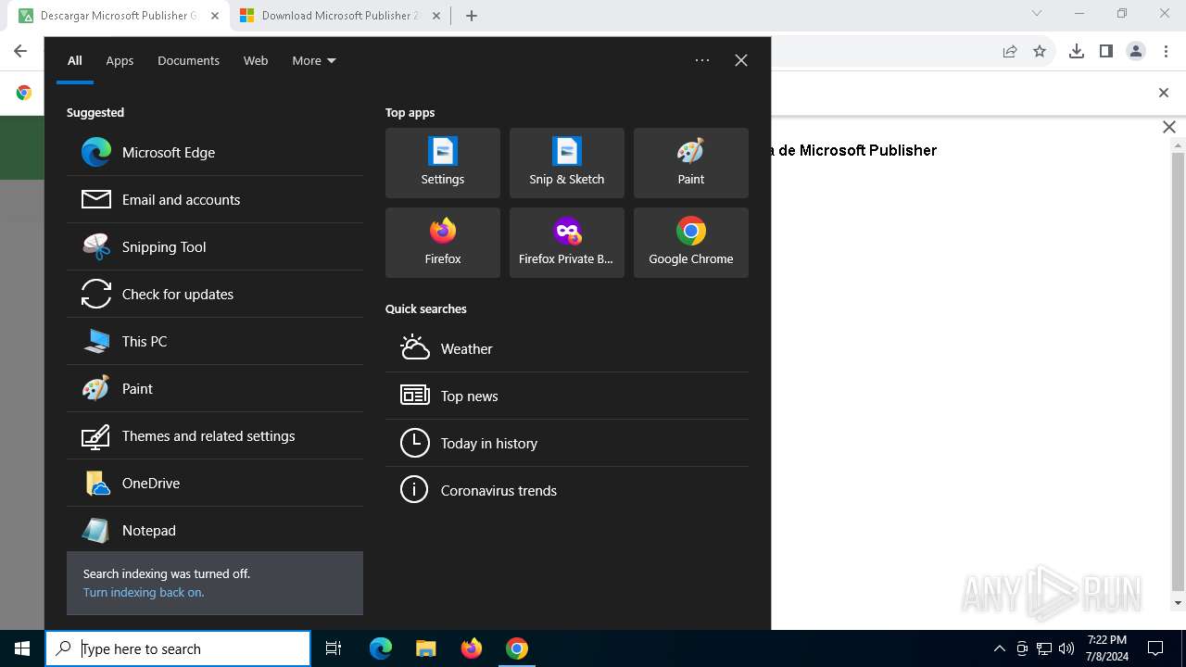
Task: Launch Notepad from suggestions
Action: (215, 530)
